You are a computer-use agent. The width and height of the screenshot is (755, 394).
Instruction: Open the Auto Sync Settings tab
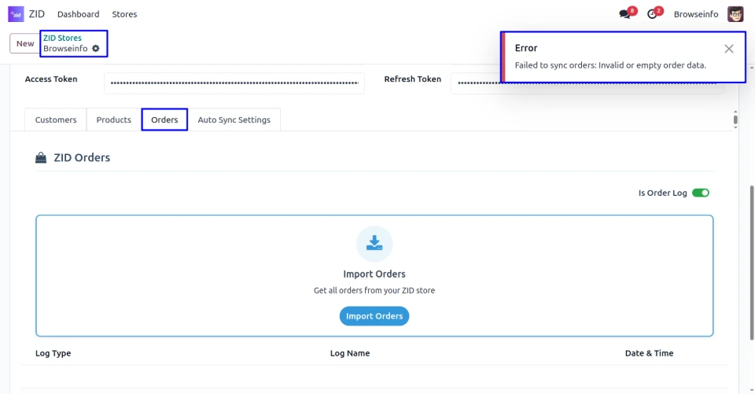(x=234, y=120)
